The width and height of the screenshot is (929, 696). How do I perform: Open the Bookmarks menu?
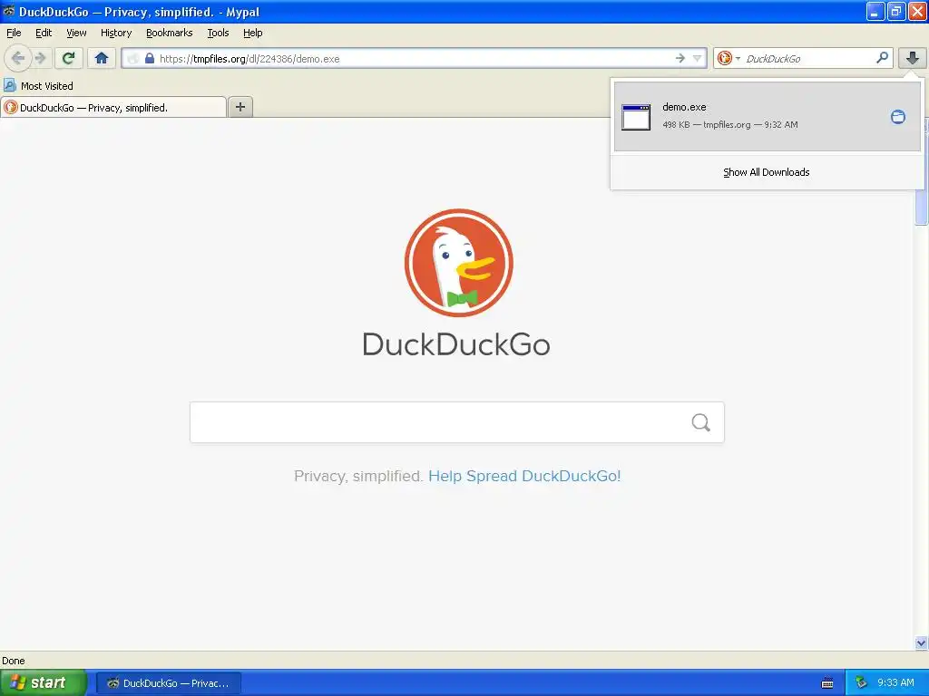click(x=170, y=33)
